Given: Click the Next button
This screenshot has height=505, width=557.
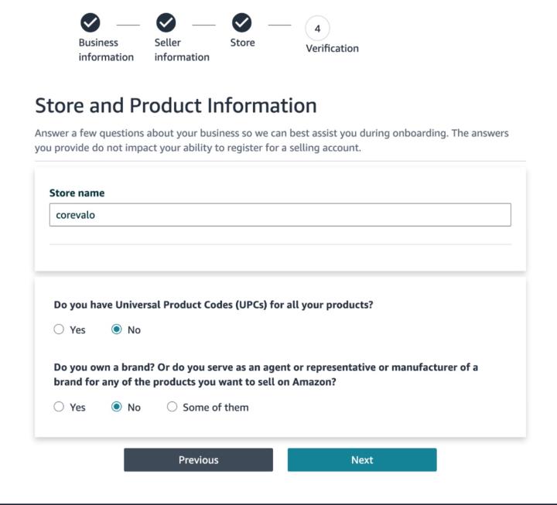Looking at the screenshot, I should click(x=362, y=460).
